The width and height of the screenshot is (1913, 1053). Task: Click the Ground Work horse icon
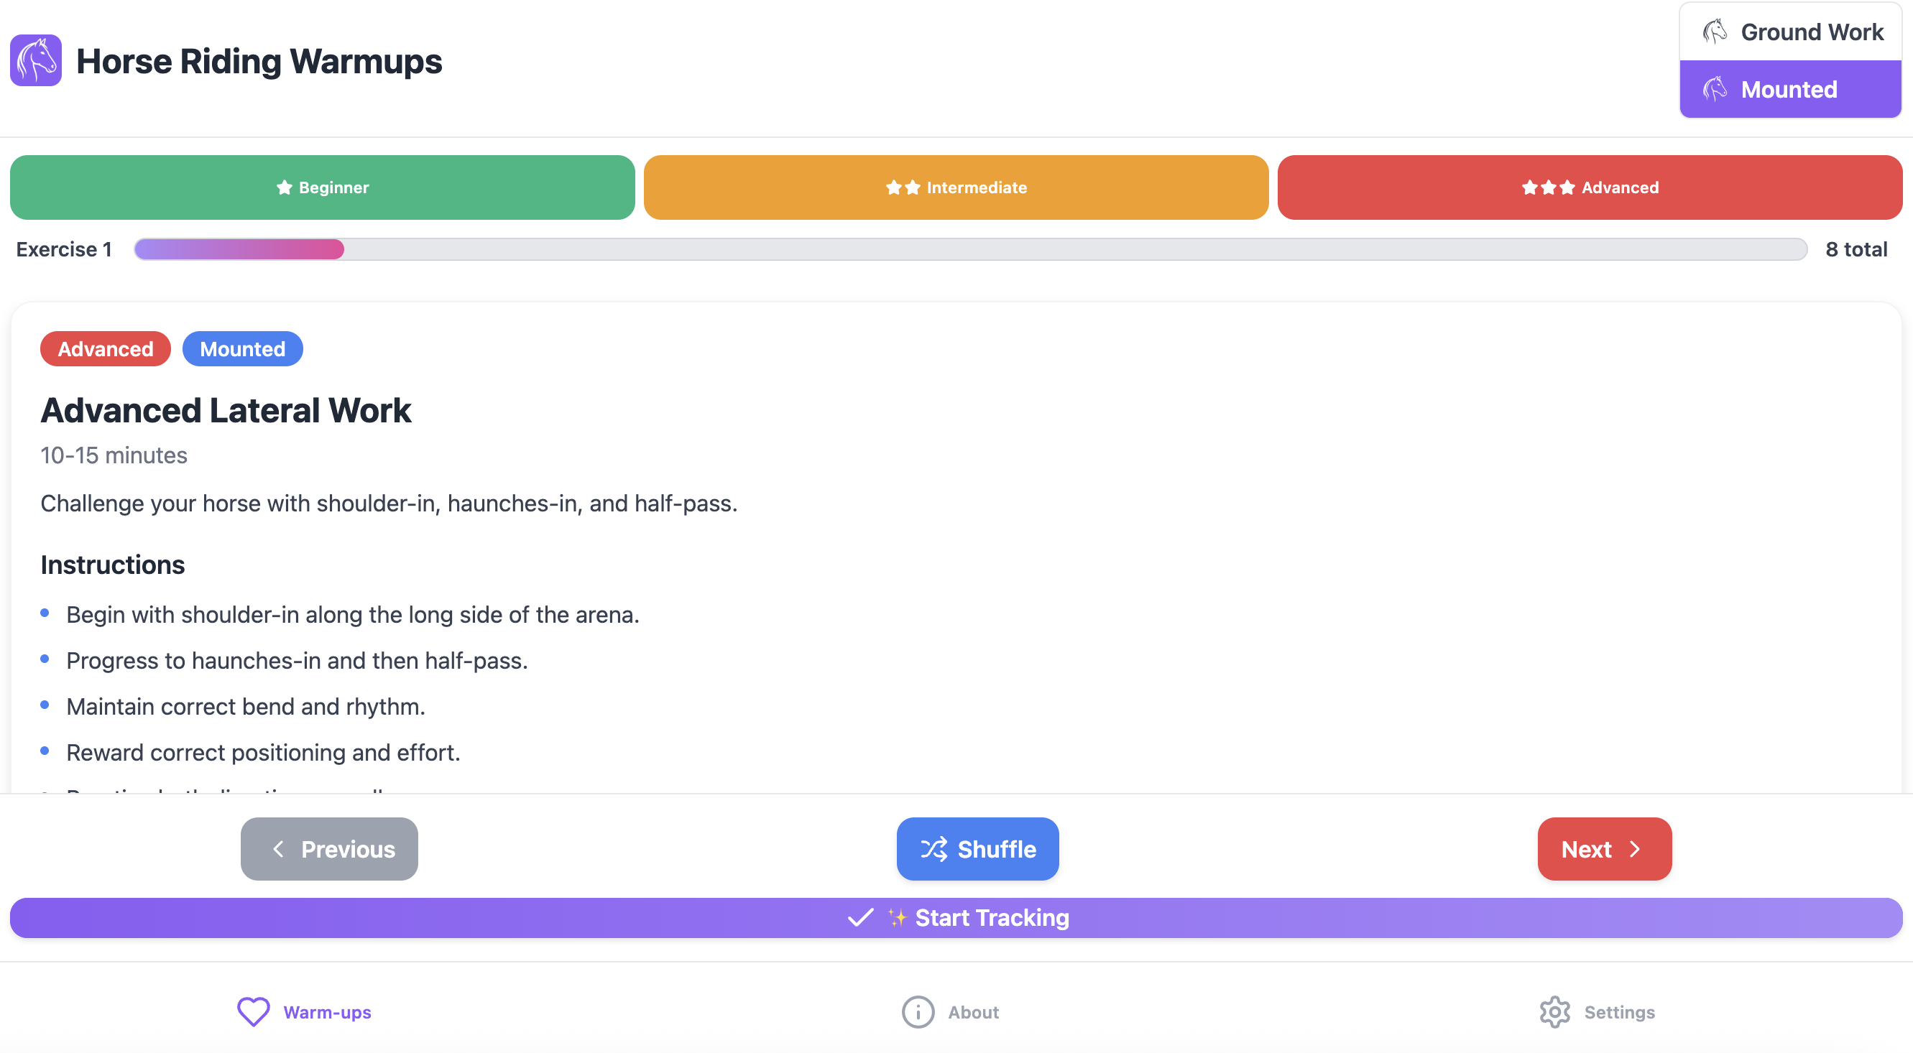1714,31
